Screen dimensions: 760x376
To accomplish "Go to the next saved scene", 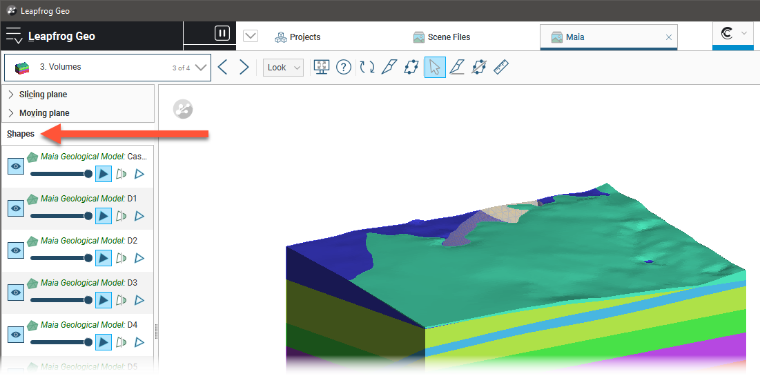I will 244,67.
